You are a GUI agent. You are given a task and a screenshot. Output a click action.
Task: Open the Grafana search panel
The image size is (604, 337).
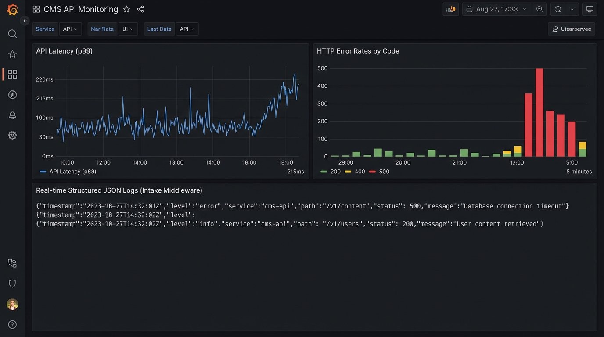(x=12, y=33)
